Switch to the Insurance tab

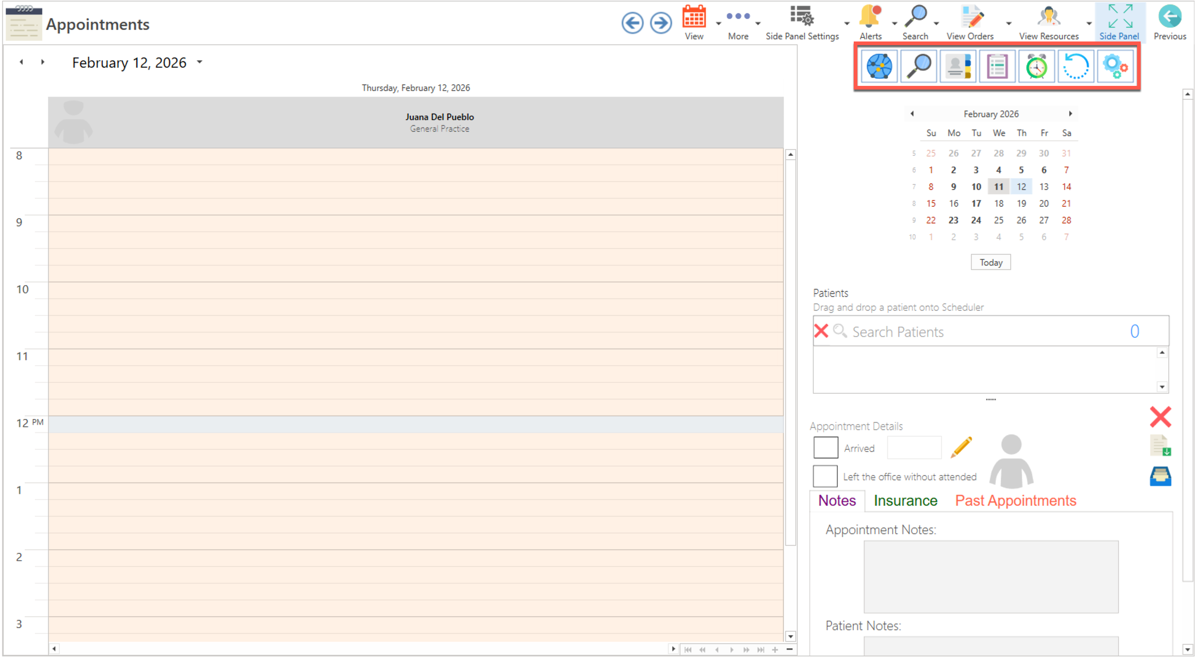tap(905, 501)
